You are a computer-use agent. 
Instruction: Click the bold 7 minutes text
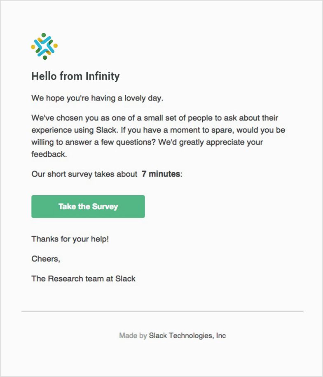click(x=161, y=174)
